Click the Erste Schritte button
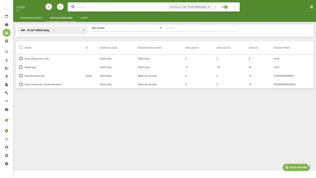The width and height of the screenshot is (316, 178). click(x=296, y=167)
